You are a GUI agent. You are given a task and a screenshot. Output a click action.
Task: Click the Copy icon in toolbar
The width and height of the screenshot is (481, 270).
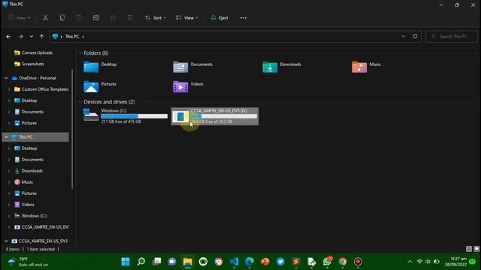[62, 18]
